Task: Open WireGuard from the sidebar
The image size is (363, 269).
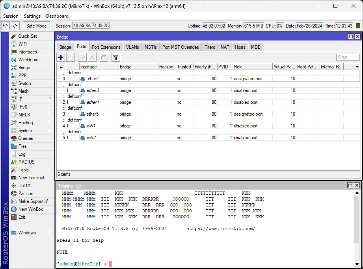Action: tap(28, 60)
